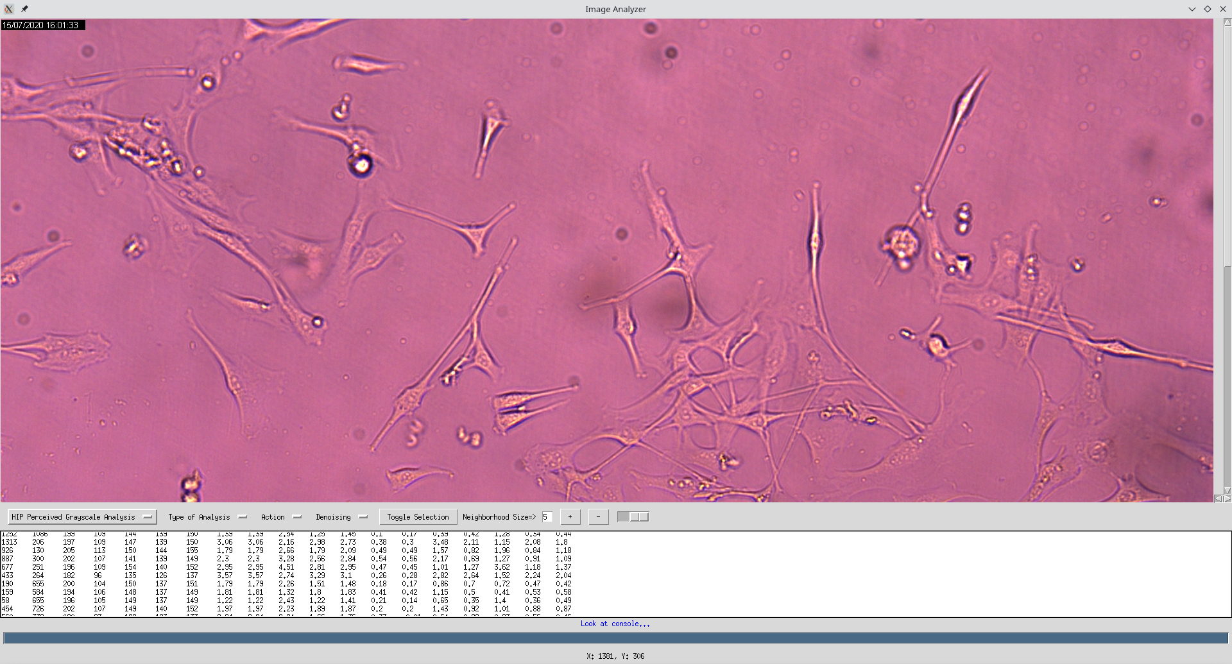Minimize window using the down chevron icon
The height and width of the screenshot is (664, 1232).
click(1192, 9)
